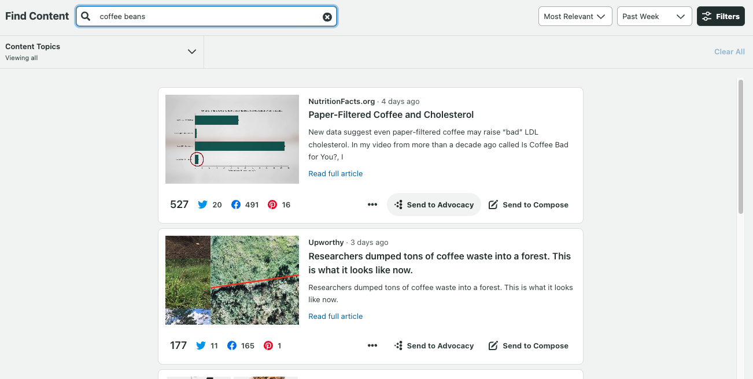The height and width of the screenshot is (379, 753).
Task: Open the Paper-Filtered Coffee article thumbnail
Action: point(232,139)
